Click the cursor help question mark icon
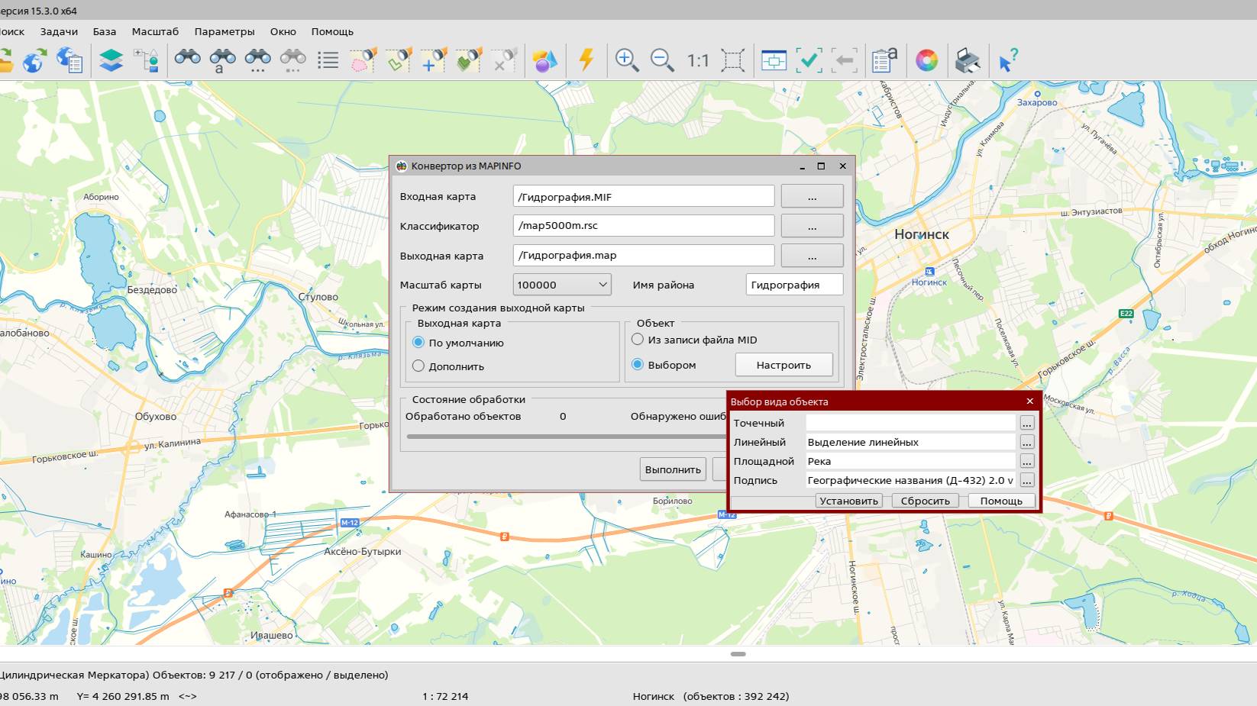Screen dimensions: 1257x706 (x=1008, y=60)
